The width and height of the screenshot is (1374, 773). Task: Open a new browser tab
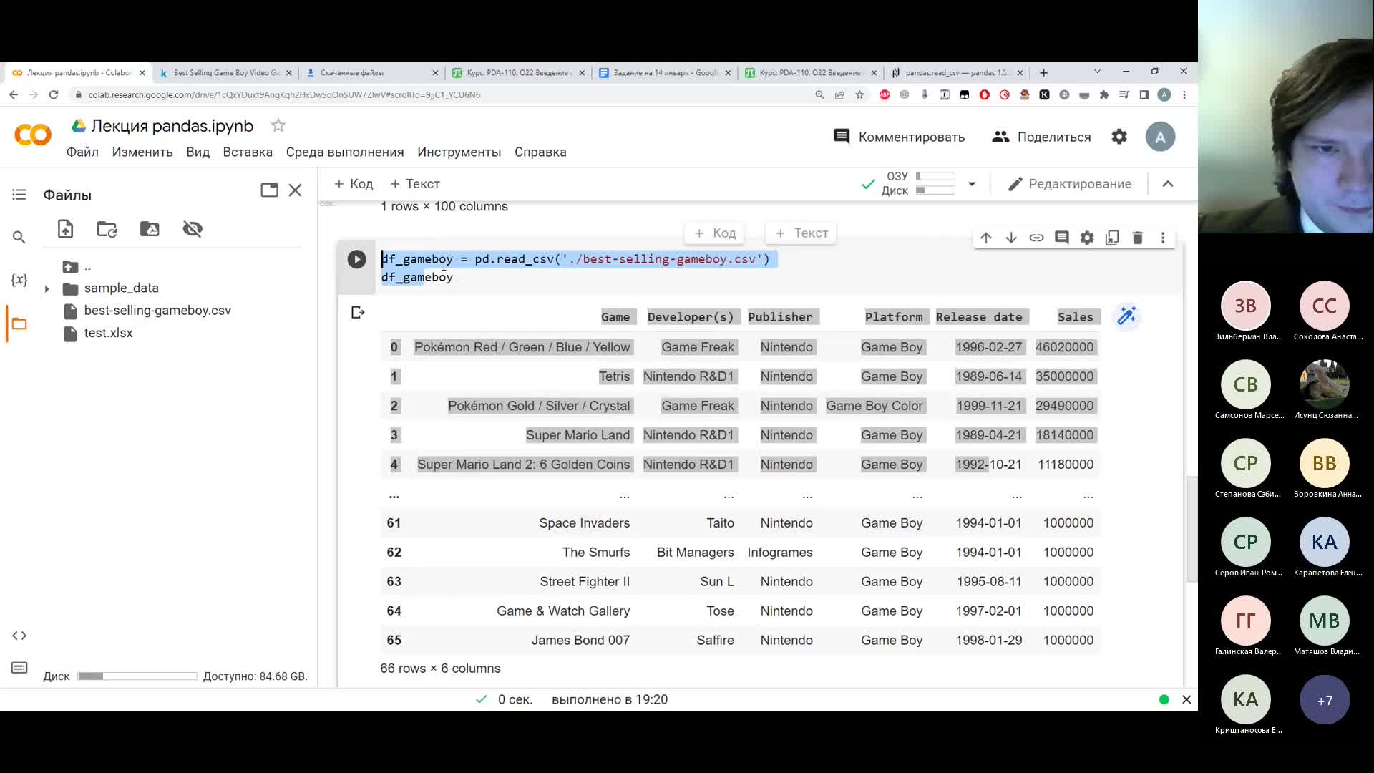[1043, 73]
